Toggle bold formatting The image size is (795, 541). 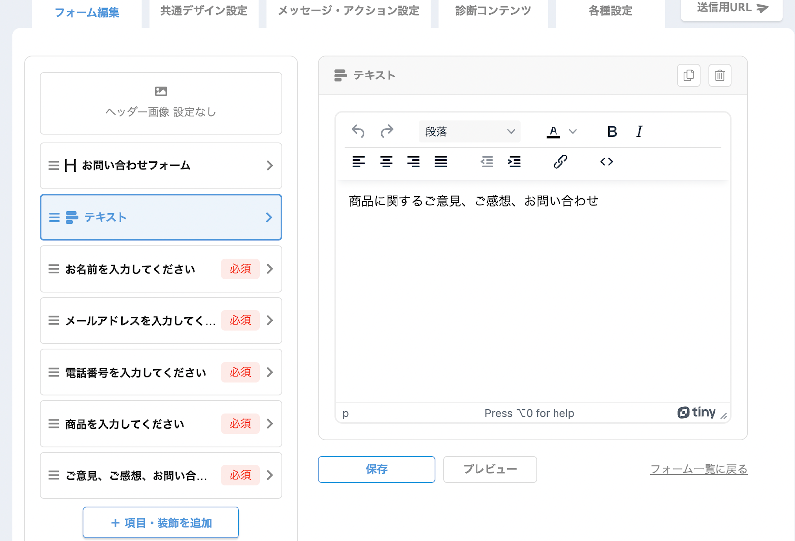point(612,132)
